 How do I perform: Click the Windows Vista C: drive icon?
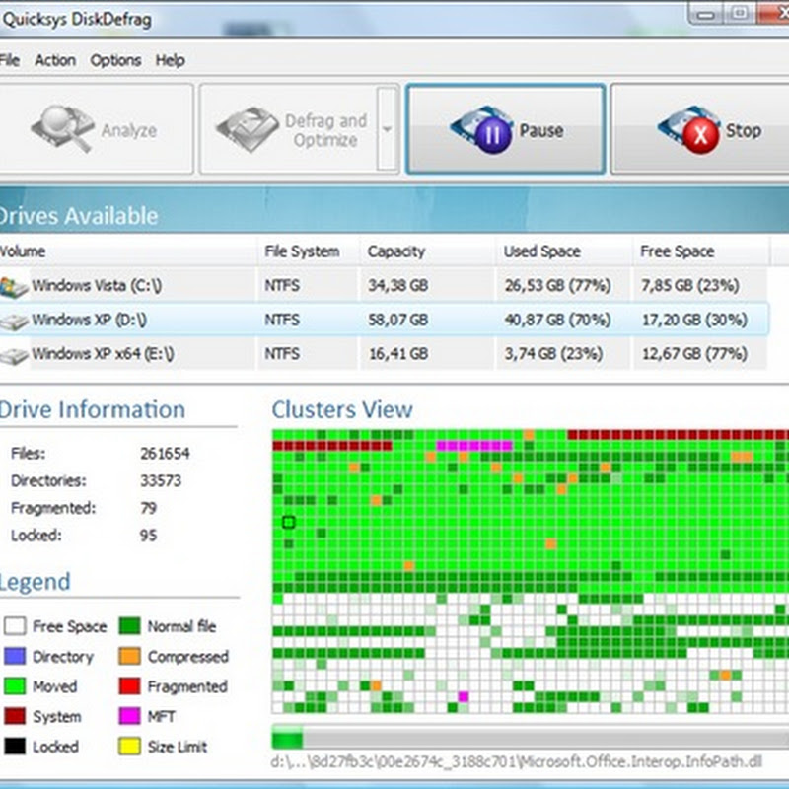pyautogui.click(x=13, y=287)
